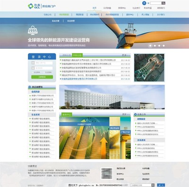Click the QR code in the footer
Viewport: 189px width, 187px height.
[107, 173]
